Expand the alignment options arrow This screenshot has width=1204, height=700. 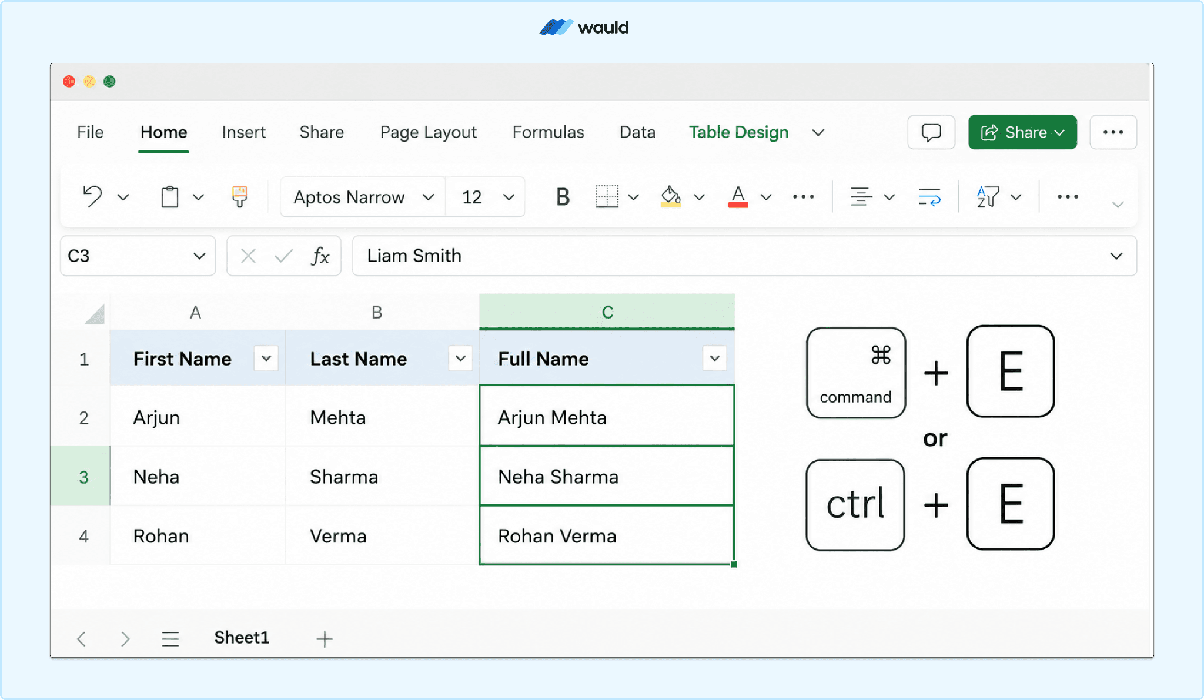889,197
